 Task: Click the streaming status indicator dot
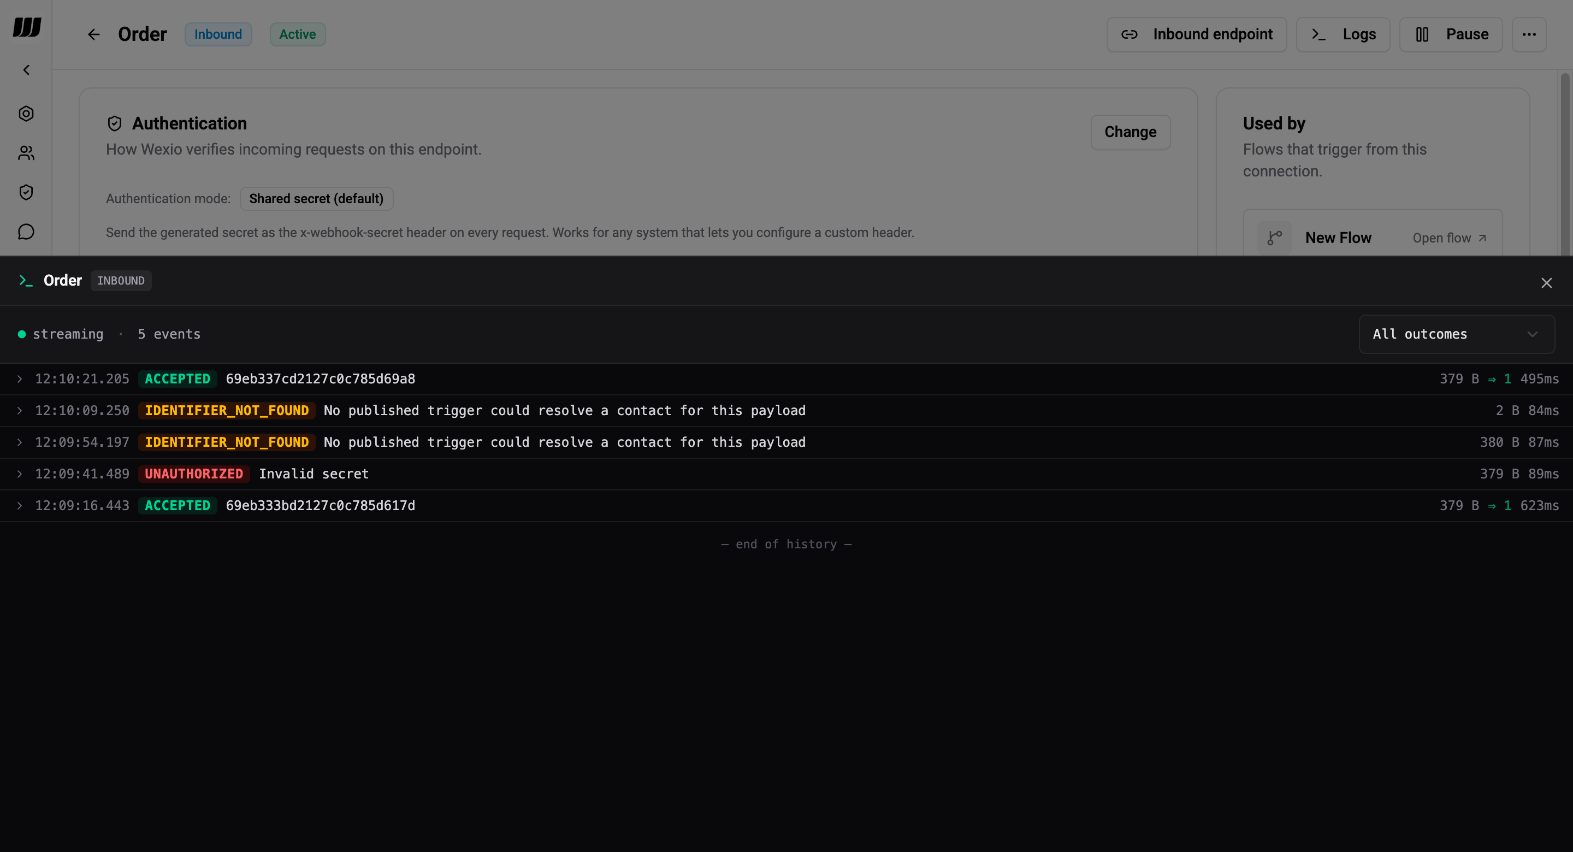click(21, 334)
